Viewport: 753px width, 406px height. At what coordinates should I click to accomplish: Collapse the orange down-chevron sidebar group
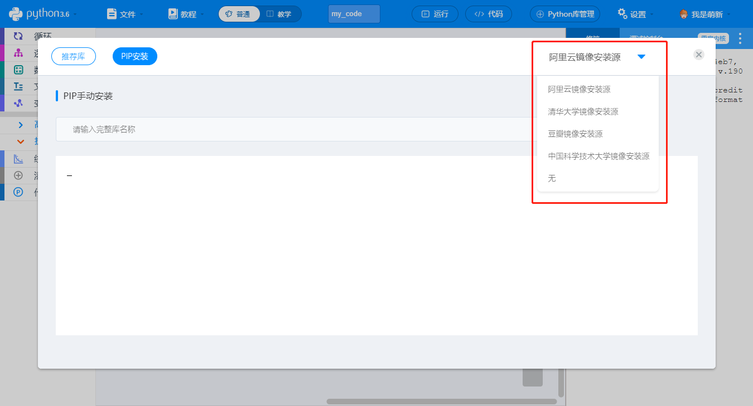[21, 142]
